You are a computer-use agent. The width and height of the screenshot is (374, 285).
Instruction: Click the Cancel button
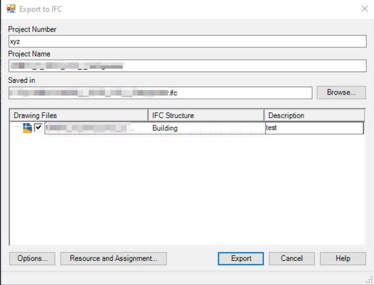[292, 259]
